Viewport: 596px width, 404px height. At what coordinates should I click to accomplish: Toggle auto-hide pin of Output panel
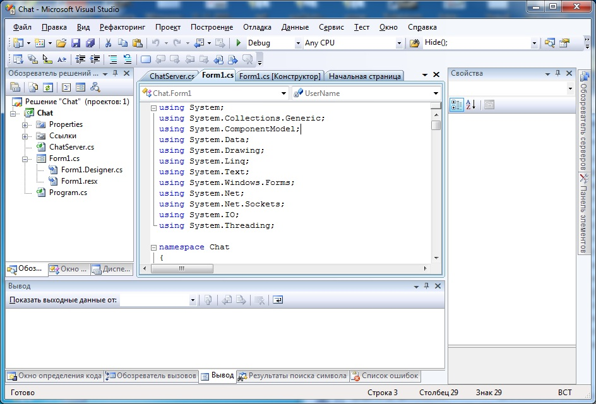426,286
